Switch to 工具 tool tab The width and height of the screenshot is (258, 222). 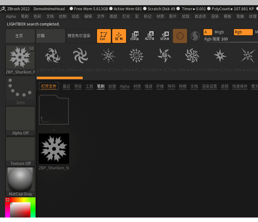(89, 86)
